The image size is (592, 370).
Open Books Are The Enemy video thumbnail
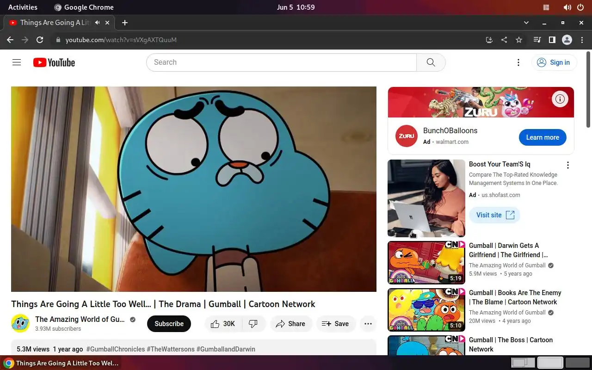coord(426,310)
